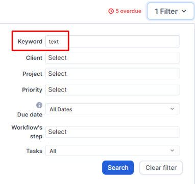
Task: Click the arrow in the All Dates field
Action: tap(172, 109)
